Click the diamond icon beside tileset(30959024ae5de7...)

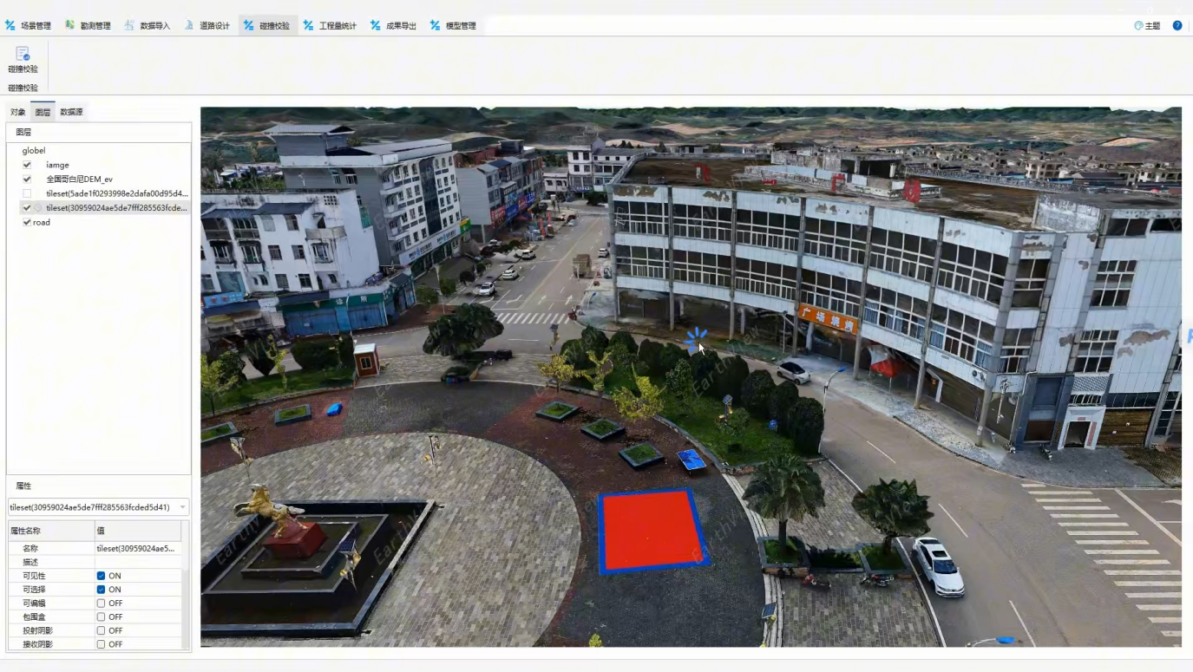click(38, 208)
